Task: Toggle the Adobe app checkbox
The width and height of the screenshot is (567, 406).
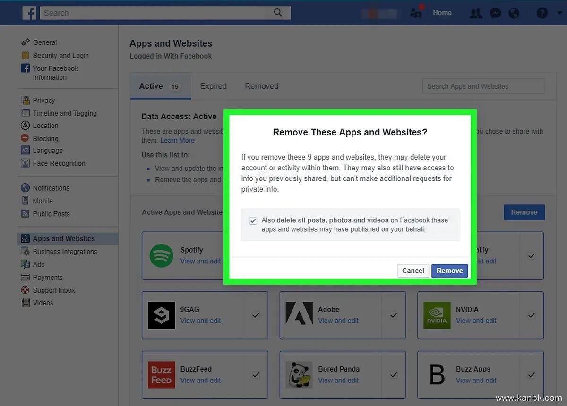Action: point(393,315)
